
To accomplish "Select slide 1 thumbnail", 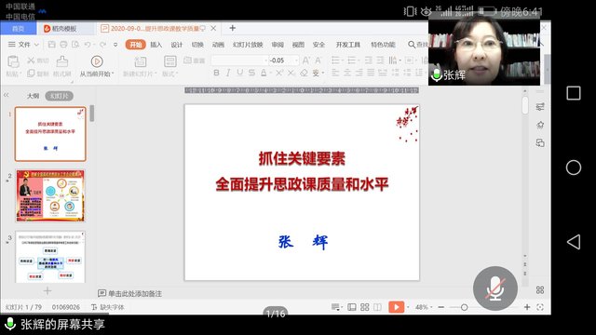I will click(50, 134).
